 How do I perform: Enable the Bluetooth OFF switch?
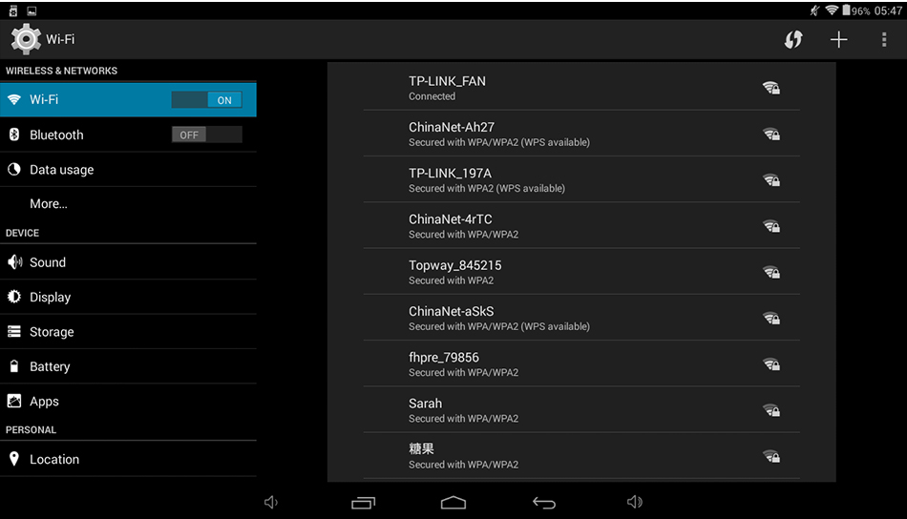206,135
